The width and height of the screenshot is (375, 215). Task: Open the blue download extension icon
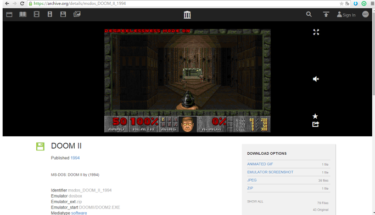click(356, 3)
